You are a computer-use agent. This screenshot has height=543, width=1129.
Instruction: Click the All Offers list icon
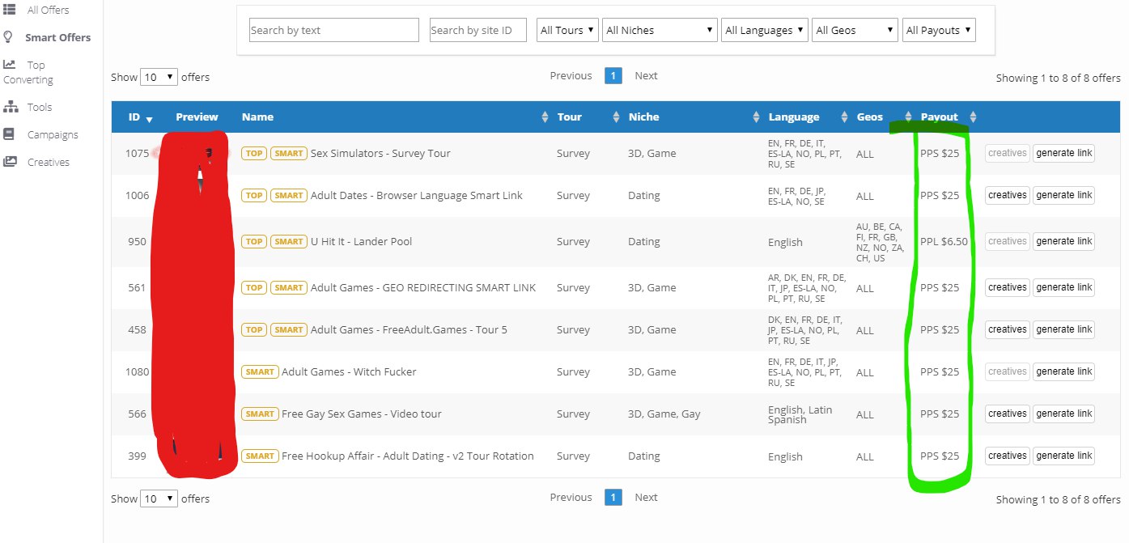[10, 10]
